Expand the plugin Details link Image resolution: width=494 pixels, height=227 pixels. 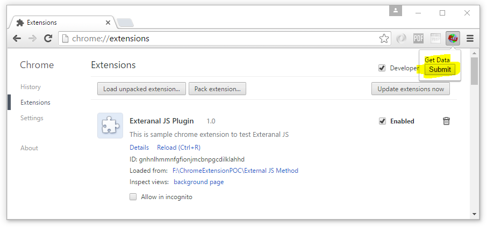click(x=139, y=148)
